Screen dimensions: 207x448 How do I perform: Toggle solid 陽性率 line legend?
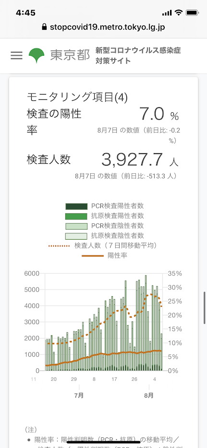105,255
